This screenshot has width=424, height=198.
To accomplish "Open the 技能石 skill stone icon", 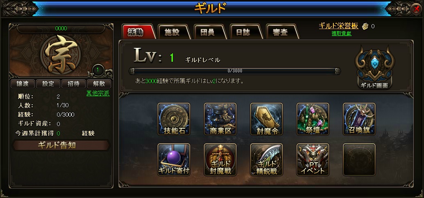I will [174, 119].
